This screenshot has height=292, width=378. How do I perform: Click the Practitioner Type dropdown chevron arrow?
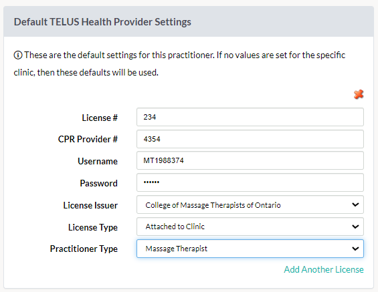coord(355,249)
